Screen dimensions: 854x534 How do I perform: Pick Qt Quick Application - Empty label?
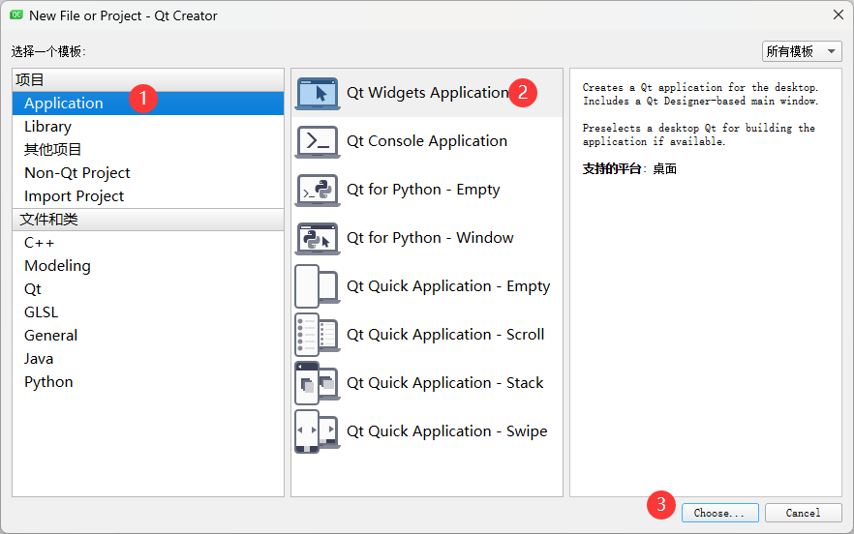coord(448,287)
